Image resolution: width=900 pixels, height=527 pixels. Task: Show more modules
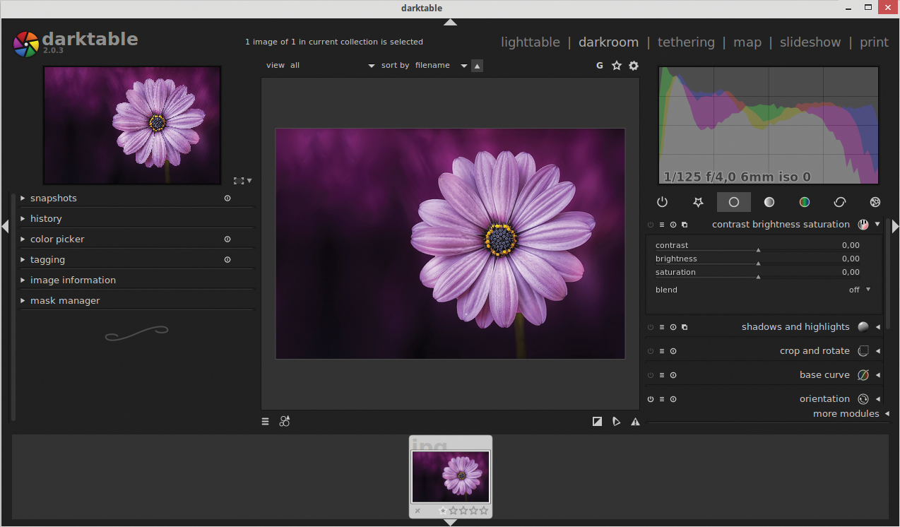point(846,413)
